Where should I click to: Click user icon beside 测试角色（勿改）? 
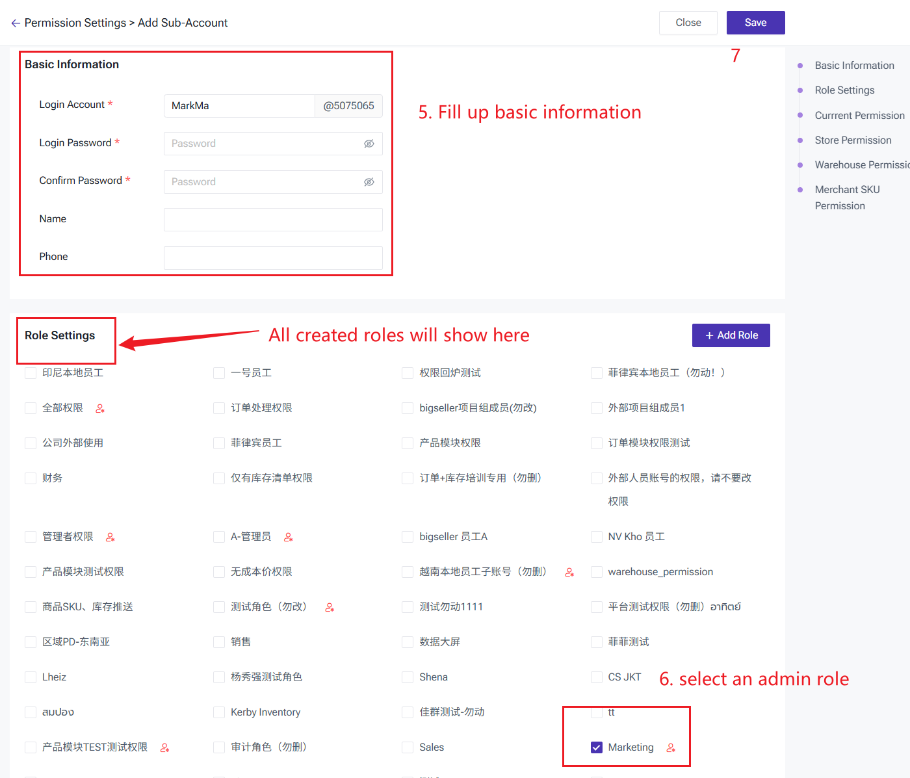pos(330,608)
